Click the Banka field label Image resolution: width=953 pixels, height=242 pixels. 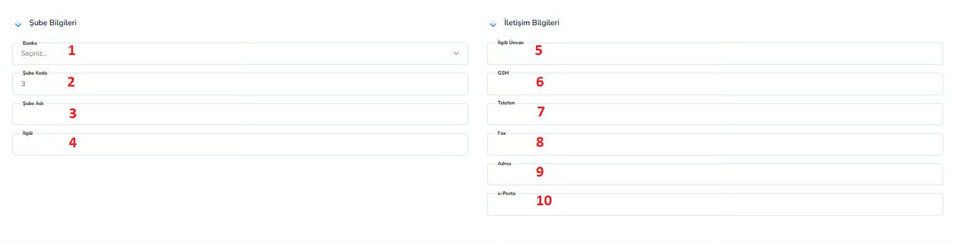click(29, 43)
